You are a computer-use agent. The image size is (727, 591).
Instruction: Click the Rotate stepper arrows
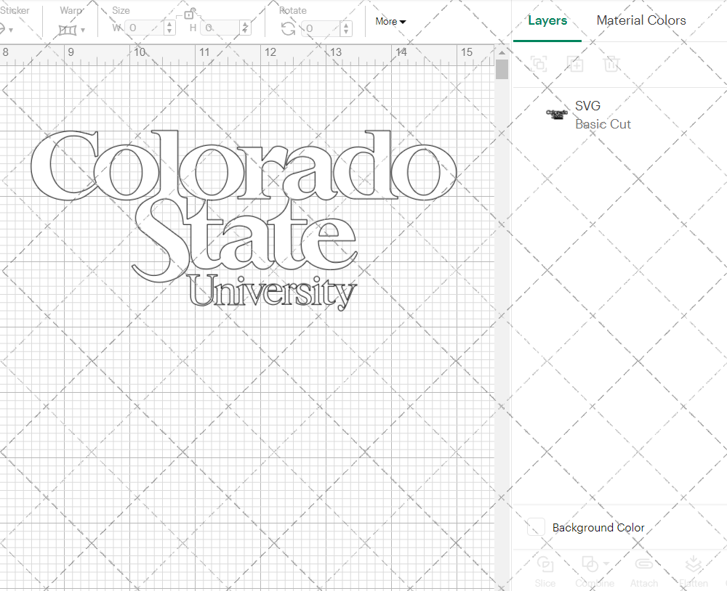(346, 28)
